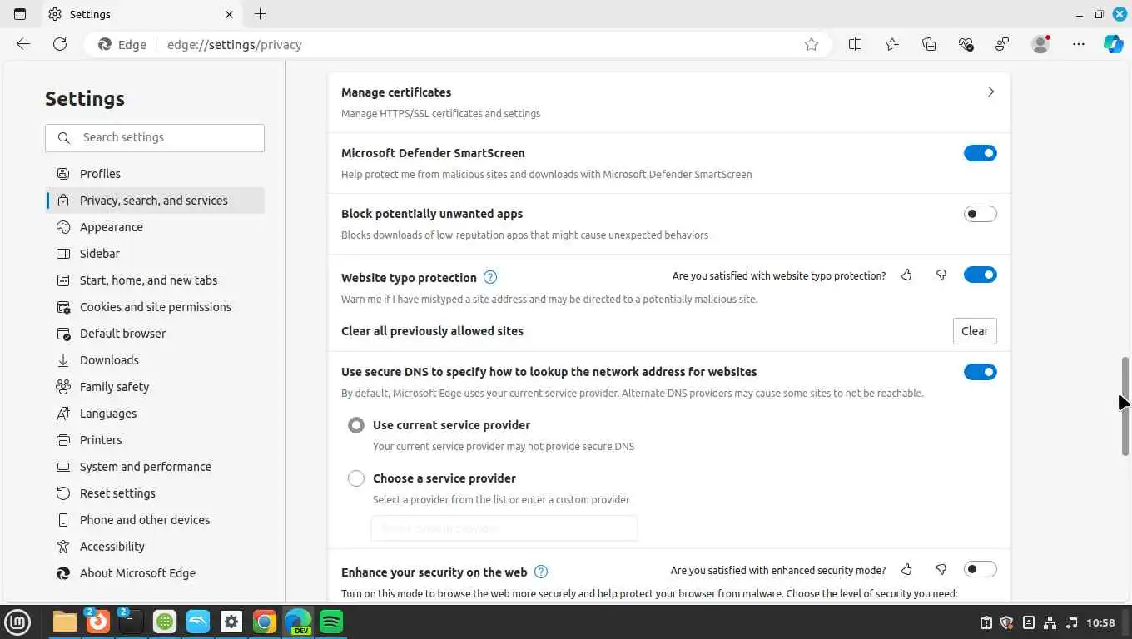
Task: Select Use current service provider radio
Action: 356,425
